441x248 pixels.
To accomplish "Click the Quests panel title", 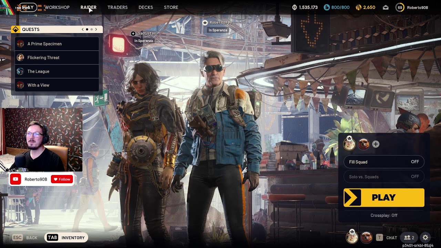I will click(31, 29).
